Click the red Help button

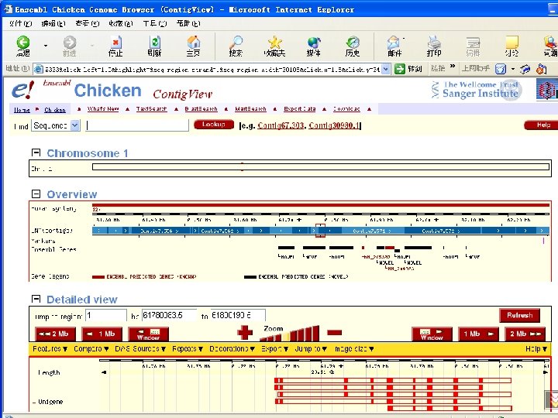click(541, 125)
